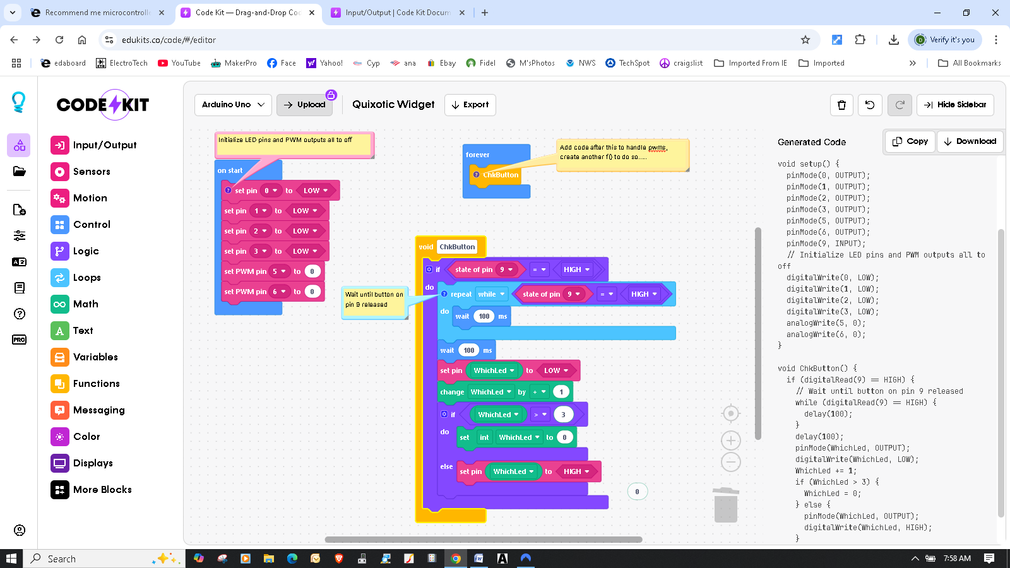Click the Export button
The image size is (1010, 568).
pos(470,105)
